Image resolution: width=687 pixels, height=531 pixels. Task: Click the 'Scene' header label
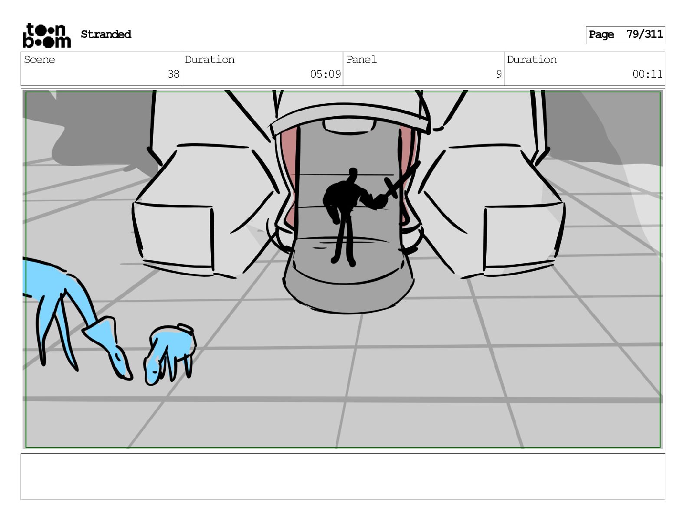(39, 59)
